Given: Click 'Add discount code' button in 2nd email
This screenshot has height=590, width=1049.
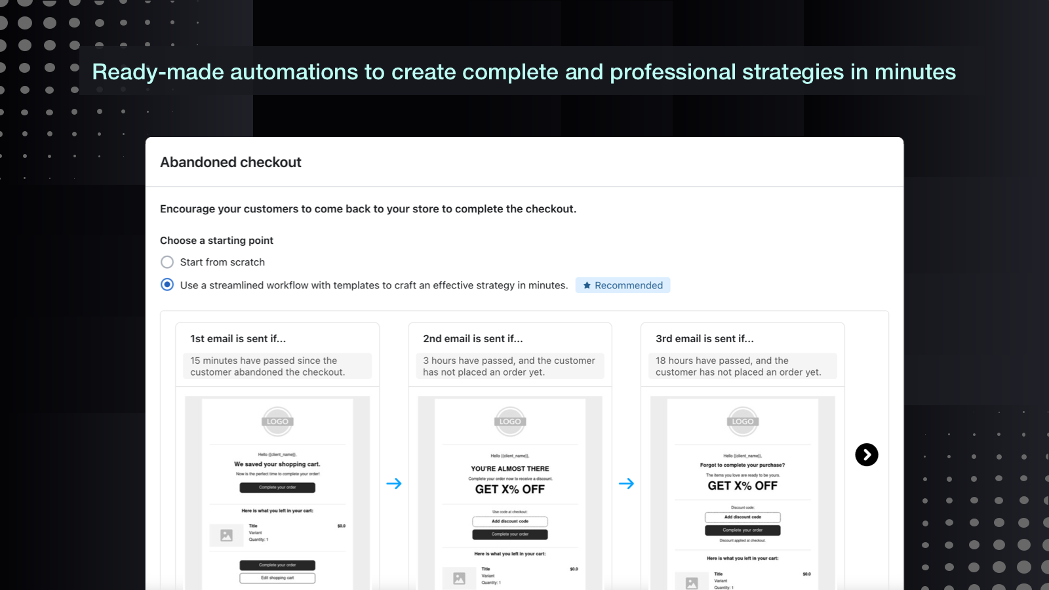Looking at the screenshot, I should click(510, 521).
